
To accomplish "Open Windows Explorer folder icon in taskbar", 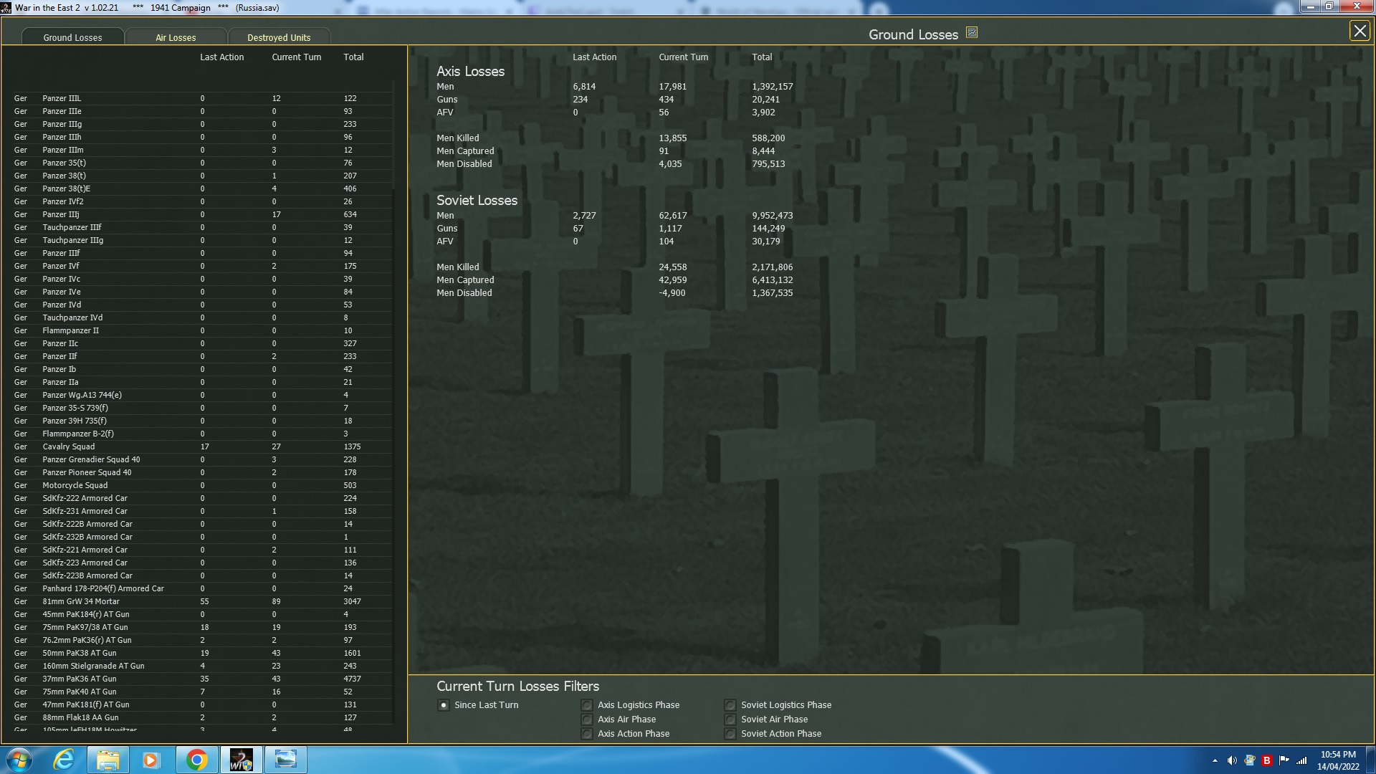I will [x=107, y=760].
